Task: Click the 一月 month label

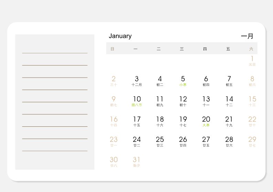Action: point(247,36)
